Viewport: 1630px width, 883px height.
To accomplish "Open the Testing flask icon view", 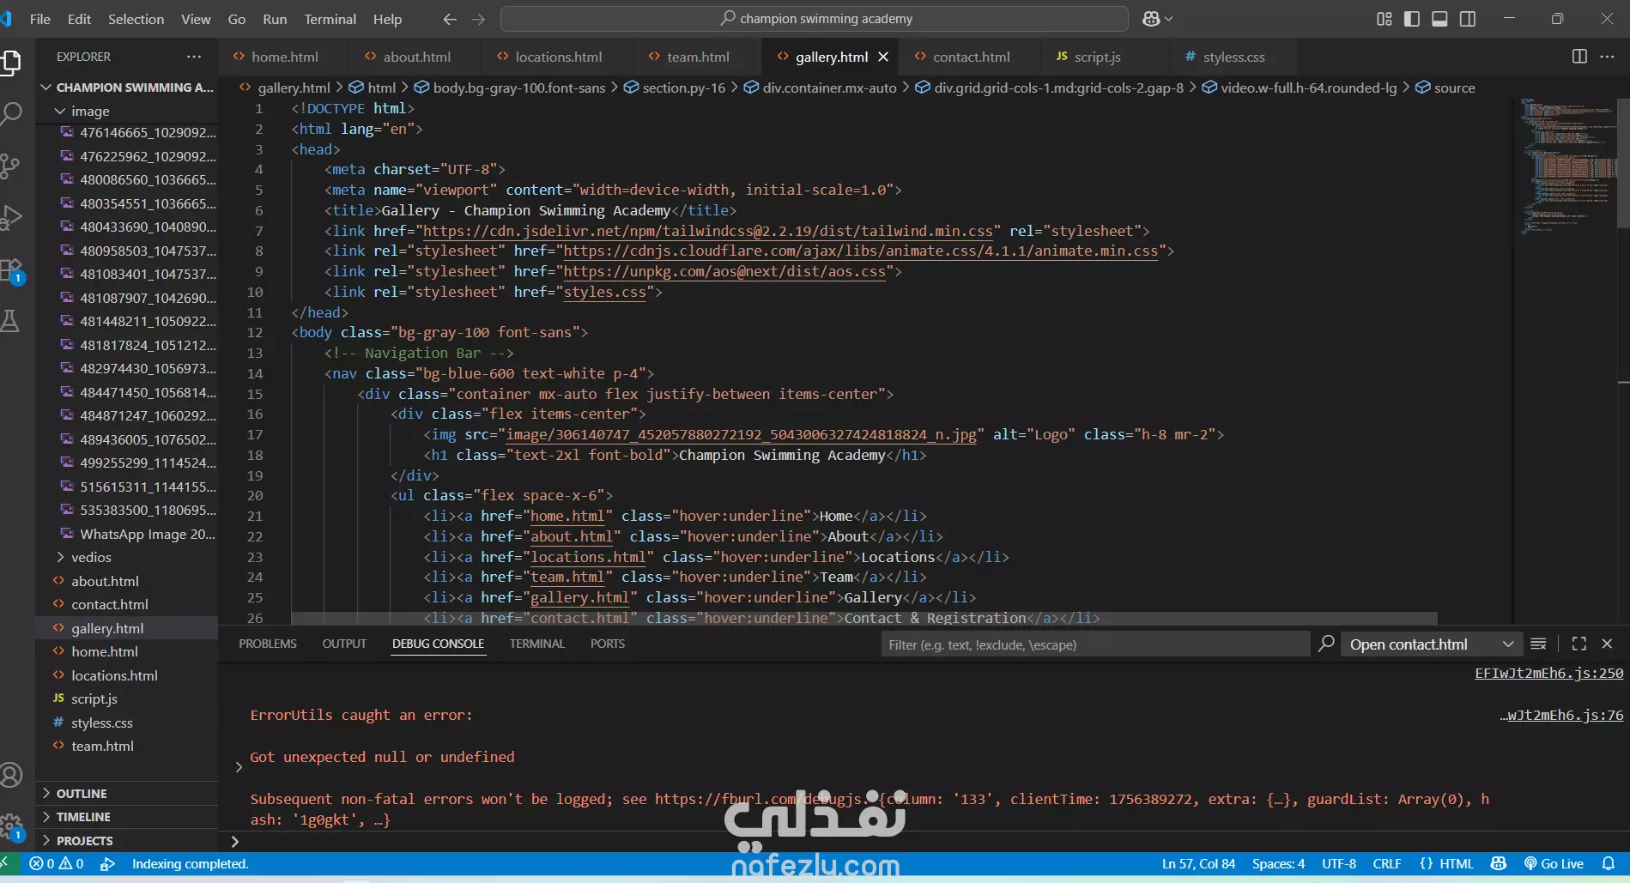I will click(x=11, y=322).
